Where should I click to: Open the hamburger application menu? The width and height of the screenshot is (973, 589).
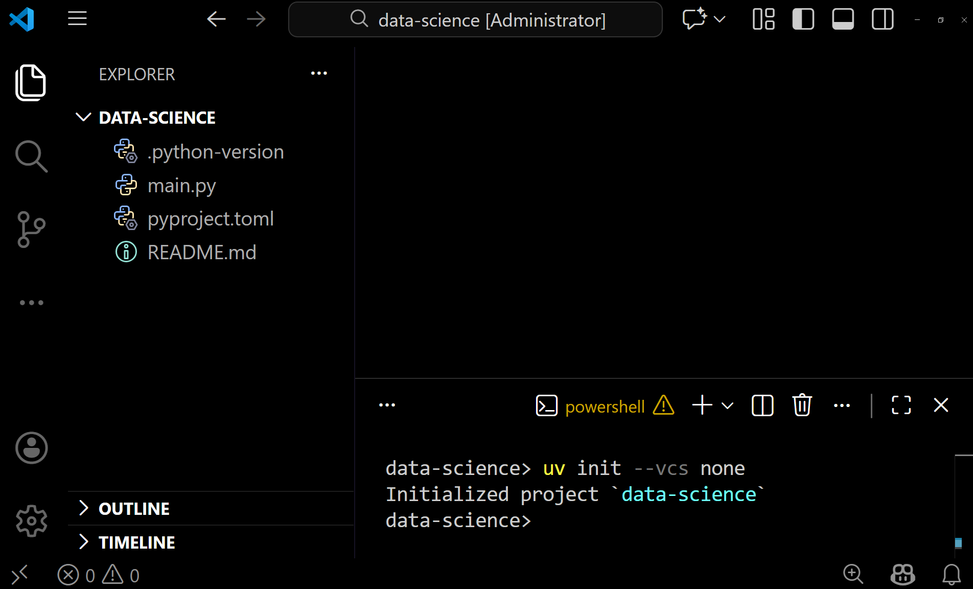pyautogui.click(x=77, y=19)
